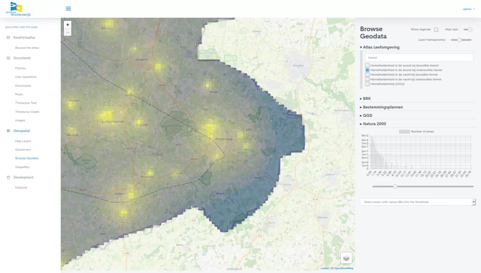Open Browse Geodata page
Image resolution: width=481 pixels, height=273 pixels.
(x=27, y=159)
